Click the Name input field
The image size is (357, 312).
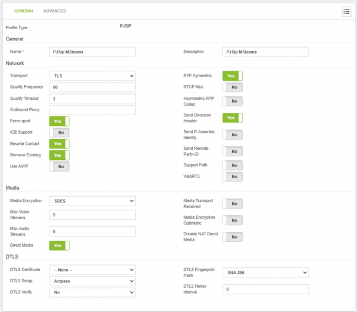click(92, 52)
